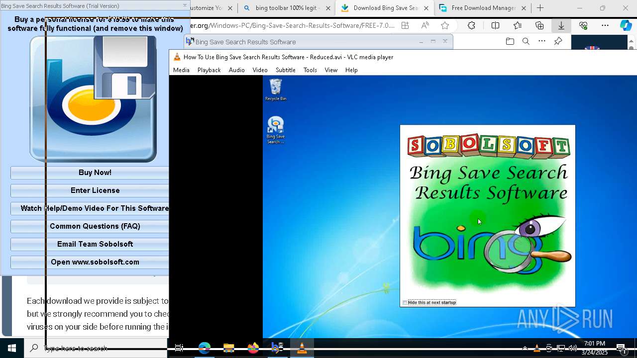Open Firefox from the taskbar
Viewport: 637px width, 358px height.
click(x=253, y=348)
